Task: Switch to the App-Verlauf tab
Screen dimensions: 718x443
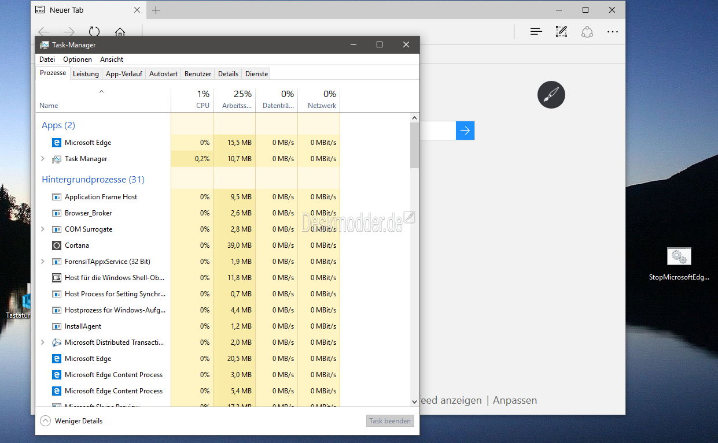Action: coord(124,74)
